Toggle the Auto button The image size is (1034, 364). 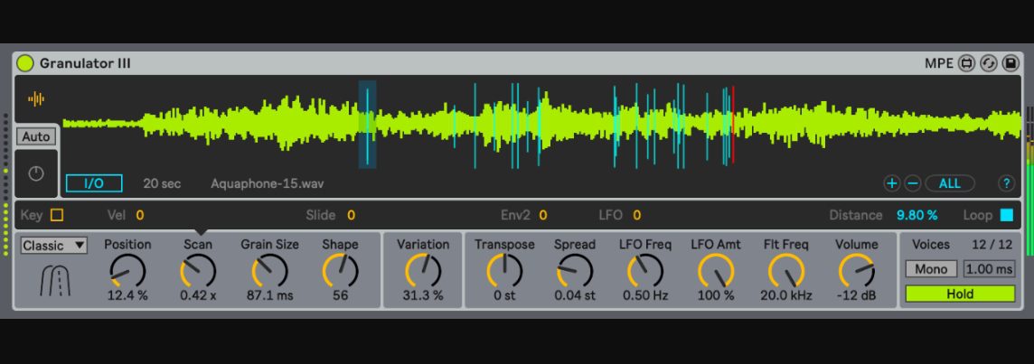click(36, 136)
